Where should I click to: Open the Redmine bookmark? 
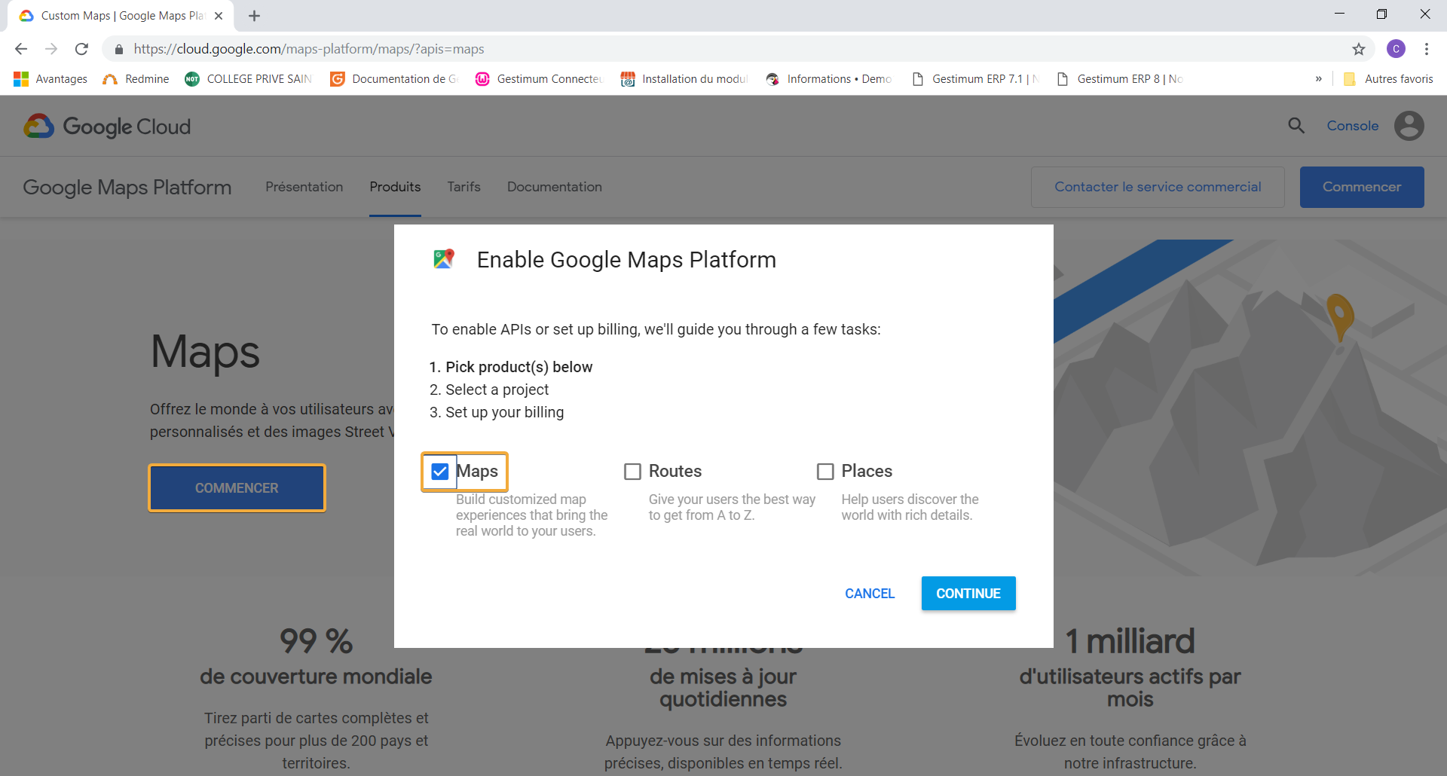[136, 79]
